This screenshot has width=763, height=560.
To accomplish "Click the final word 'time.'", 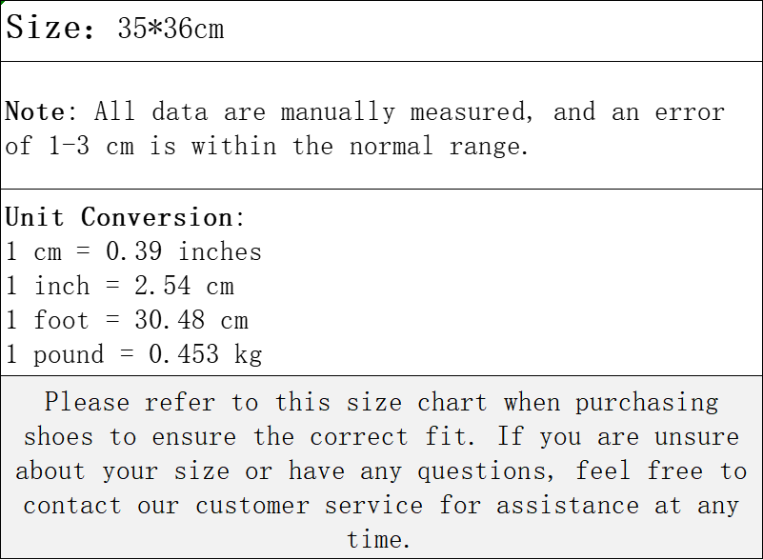I will click(378, 540).
